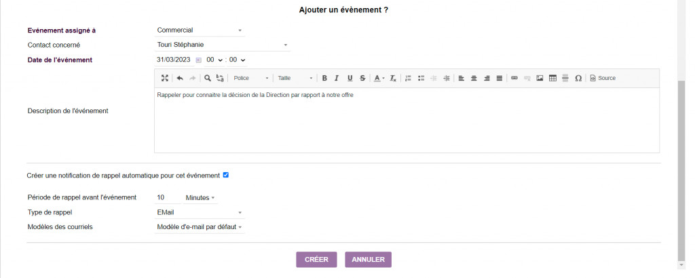Align text left
This screenshot has width=695, height=278.
click(462, 78)
